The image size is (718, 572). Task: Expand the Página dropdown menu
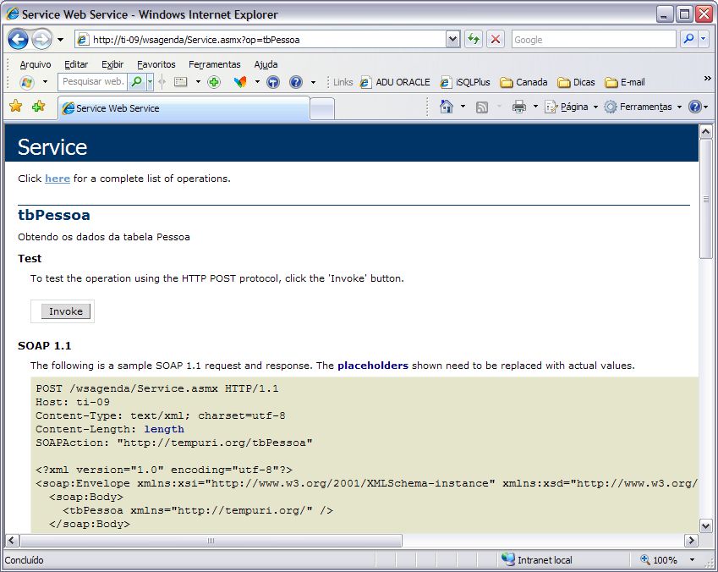[572, 107]
